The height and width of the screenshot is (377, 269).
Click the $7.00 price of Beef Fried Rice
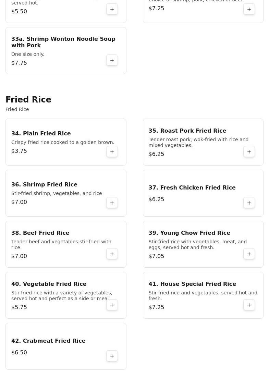(x=19, y=256)
